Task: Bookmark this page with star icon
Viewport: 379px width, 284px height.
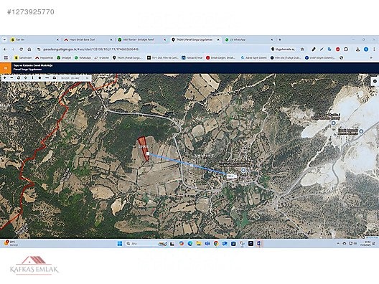Action: click(302, 49)
